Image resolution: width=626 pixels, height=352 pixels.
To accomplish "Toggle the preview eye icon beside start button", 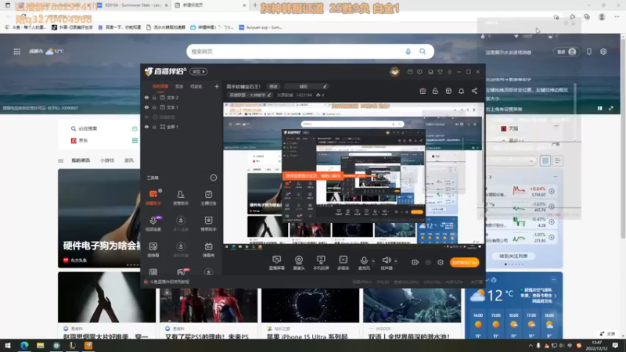I will pyautogui.click(x=427, y=262).
